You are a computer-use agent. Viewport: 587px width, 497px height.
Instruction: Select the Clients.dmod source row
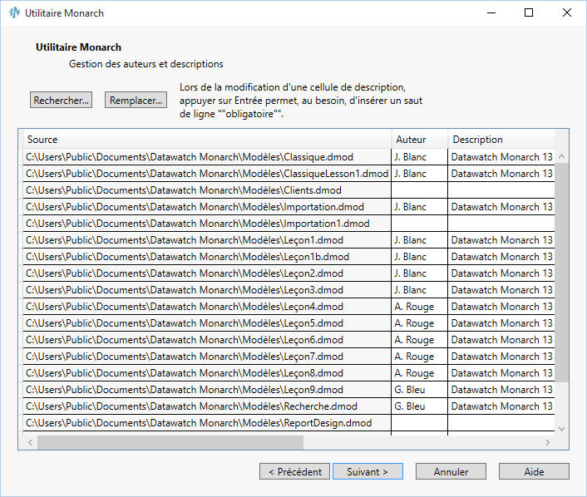point(206,190)
